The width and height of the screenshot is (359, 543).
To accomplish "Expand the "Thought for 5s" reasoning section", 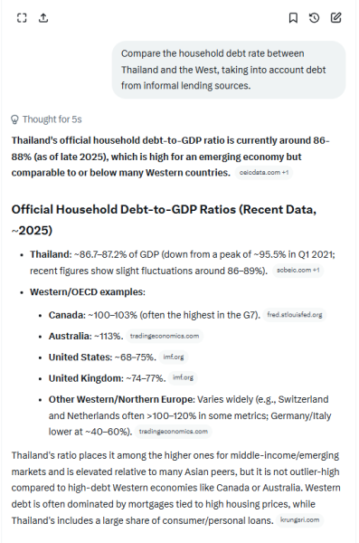I will tap(46, 119).
